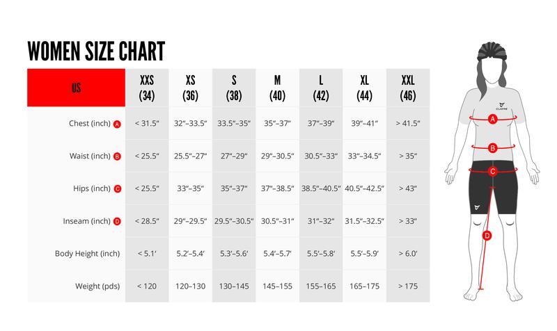This screenshot has height=331, width=557.
Task: Click the cyclist's helmet on the figure
Action: [492, 51]
